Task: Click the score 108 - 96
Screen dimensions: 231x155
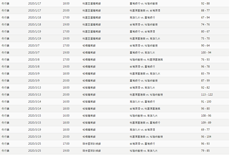Action: tap(206, 115)
